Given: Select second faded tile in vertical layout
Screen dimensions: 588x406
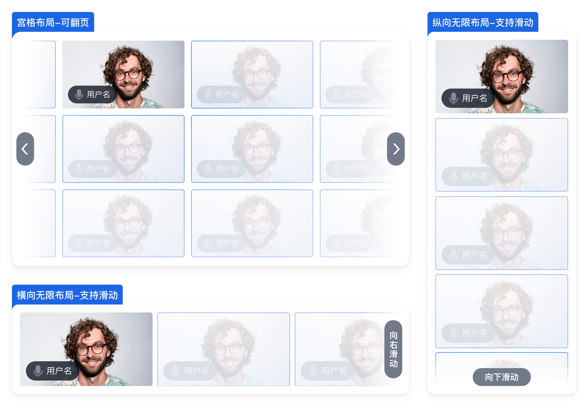Looking at the screenshot, I should point(502,155).
